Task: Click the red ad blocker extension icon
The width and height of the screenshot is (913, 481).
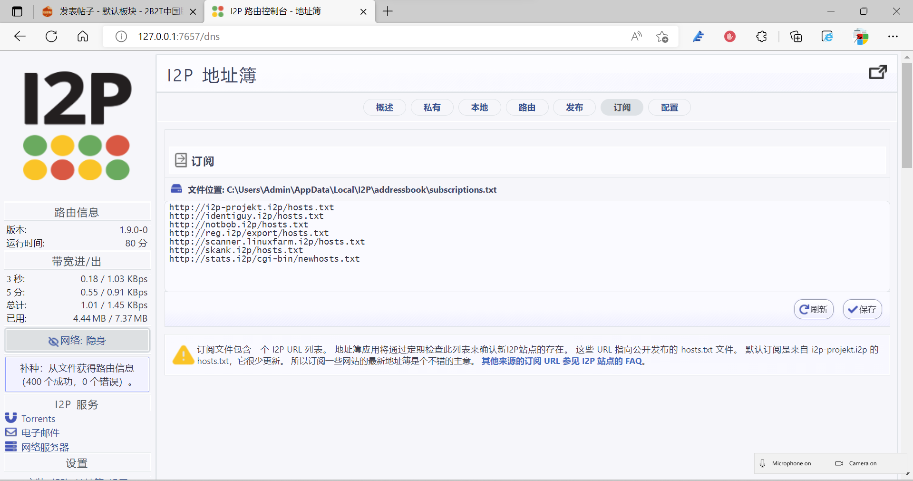Action: point(730,37)
